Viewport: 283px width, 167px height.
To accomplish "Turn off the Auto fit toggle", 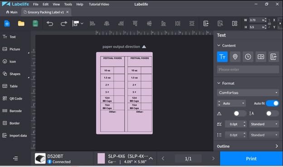I will click(273, 103).
